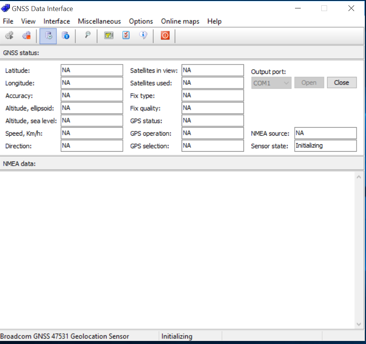This screenshot has height=344, width=366.
Task: Click the NMEA data scrollbar up arrow
Action: [359, 177]
